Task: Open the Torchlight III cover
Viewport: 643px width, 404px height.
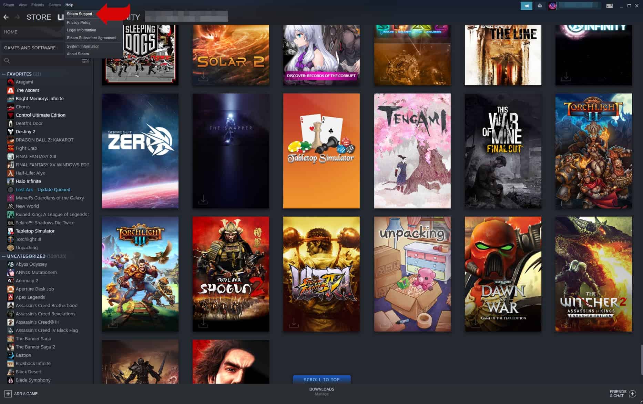Action: tap(140, 274)
